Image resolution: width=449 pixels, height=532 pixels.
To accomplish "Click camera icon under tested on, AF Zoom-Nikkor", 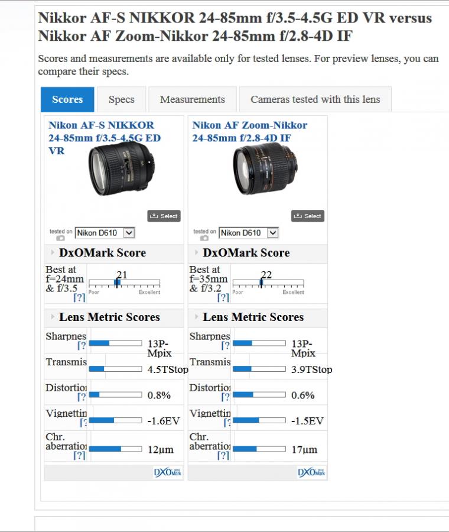I will [x=204, y=238].
